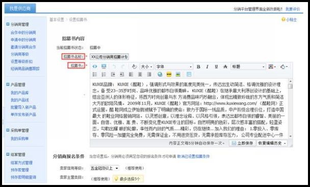This screenshot has width=310, height=187.
Task: Open 结算方式管理 in sidebar
Action: click(21, 163)
